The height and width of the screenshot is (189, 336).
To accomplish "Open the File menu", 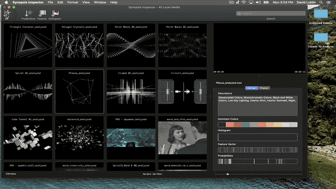I will click(x=50, y=2).
